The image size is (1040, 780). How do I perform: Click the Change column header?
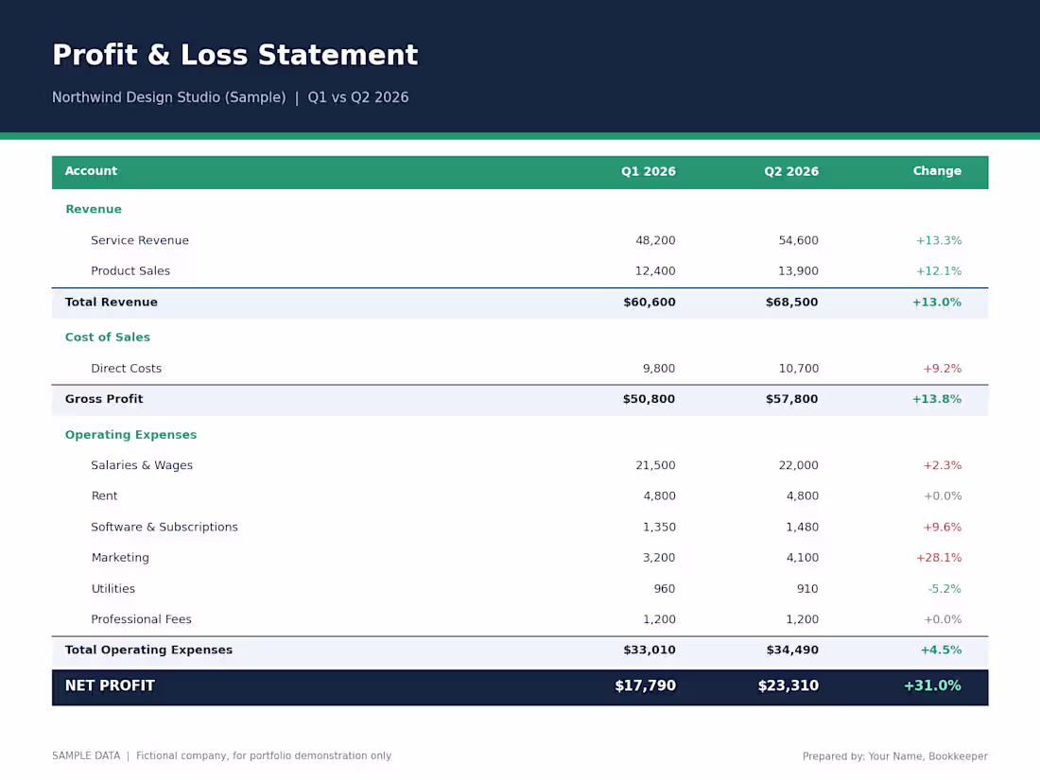[937, 171]
